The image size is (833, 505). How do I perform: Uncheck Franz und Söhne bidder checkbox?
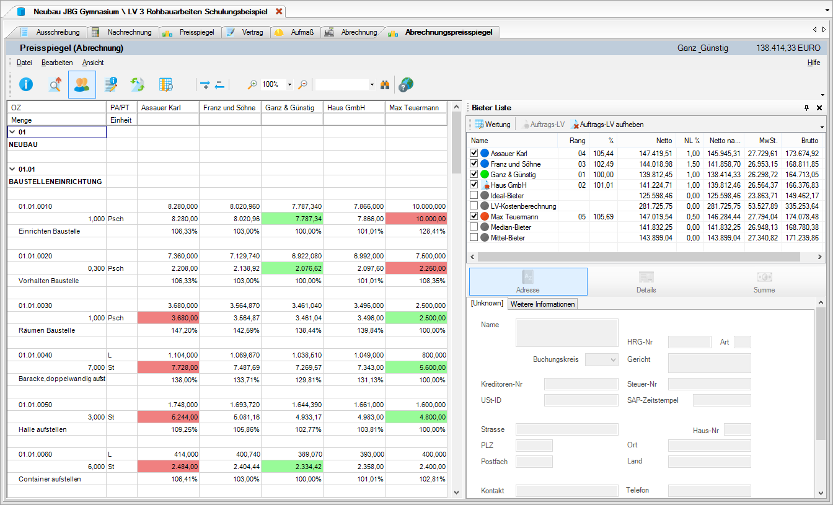(474, 164)
